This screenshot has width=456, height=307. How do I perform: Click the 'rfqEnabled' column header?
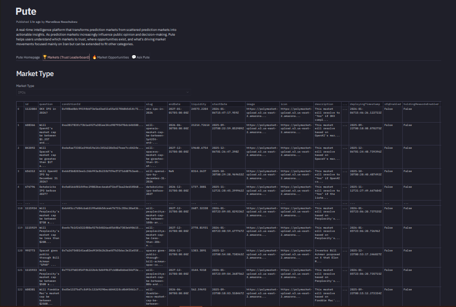pos(393,104)
